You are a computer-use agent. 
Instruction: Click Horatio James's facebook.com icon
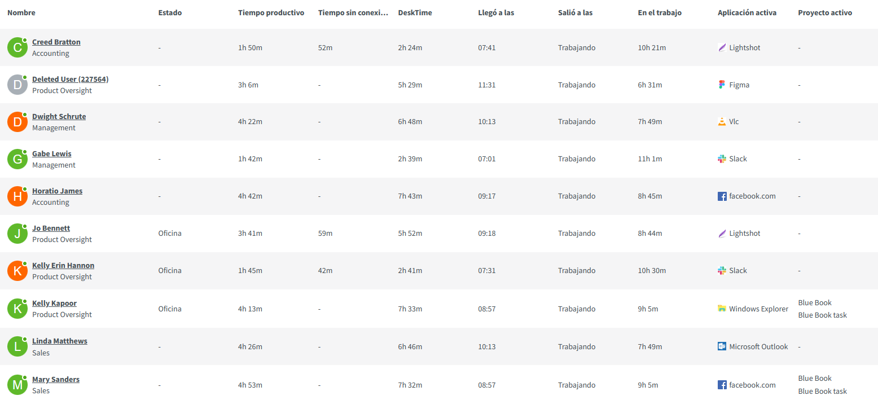point(722,196)
